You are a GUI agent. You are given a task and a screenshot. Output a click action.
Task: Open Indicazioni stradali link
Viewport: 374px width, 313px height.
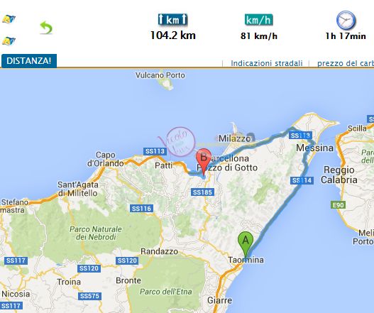pyautogui.click(x=267, y=63)
